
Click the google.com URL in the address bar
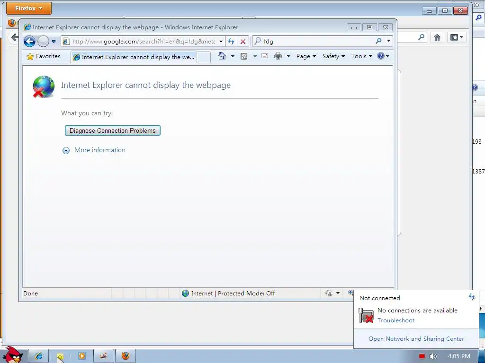143,42
